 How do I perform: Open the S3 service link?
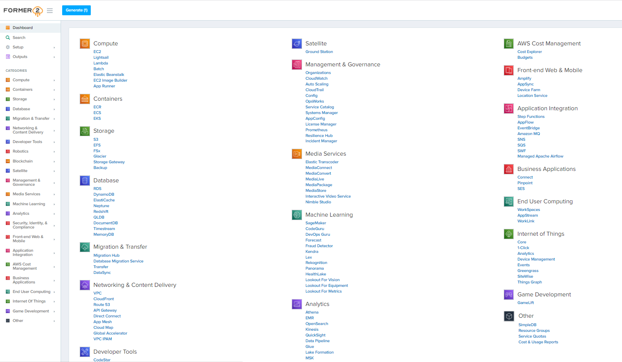(96, 140)
